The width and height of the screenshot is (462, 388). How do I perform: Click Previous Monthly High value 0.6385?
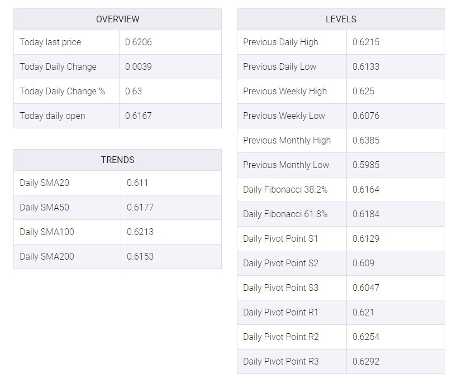point(366,141)
